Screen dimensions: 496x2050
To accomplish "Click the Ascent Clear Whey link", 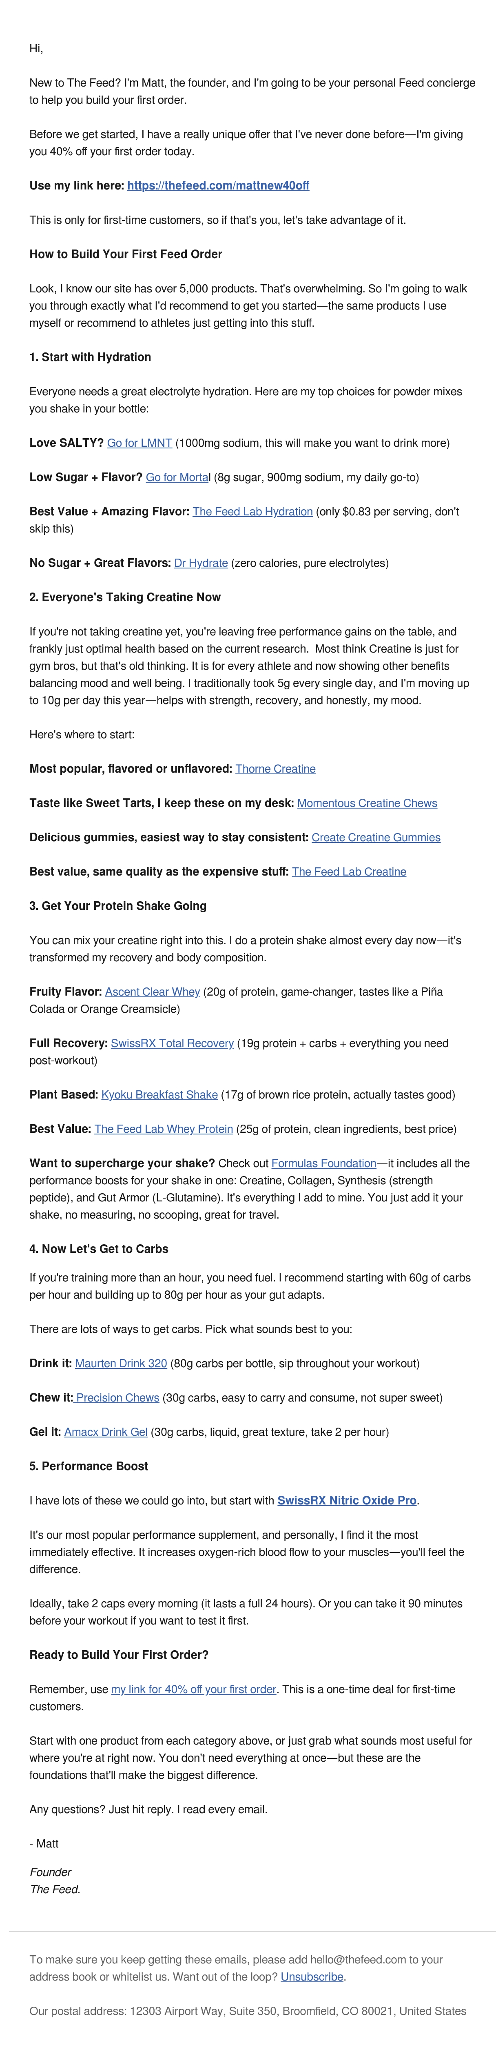I will (152, 992).
